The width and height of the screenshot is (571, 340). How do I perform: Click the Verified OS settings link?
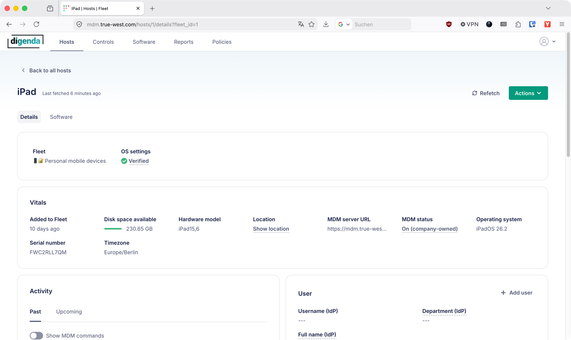click(x=139, y=161)
